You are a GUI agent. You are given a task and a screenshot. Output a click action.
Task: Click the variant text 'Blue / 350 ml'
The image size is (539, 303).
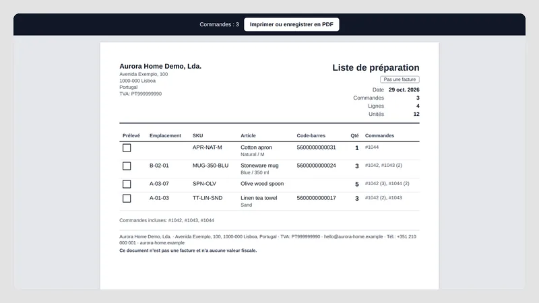click(255, 173)
